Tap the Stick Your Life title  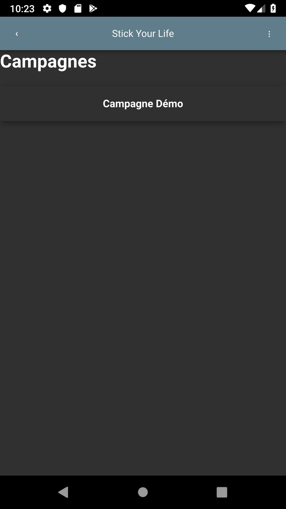143,33
